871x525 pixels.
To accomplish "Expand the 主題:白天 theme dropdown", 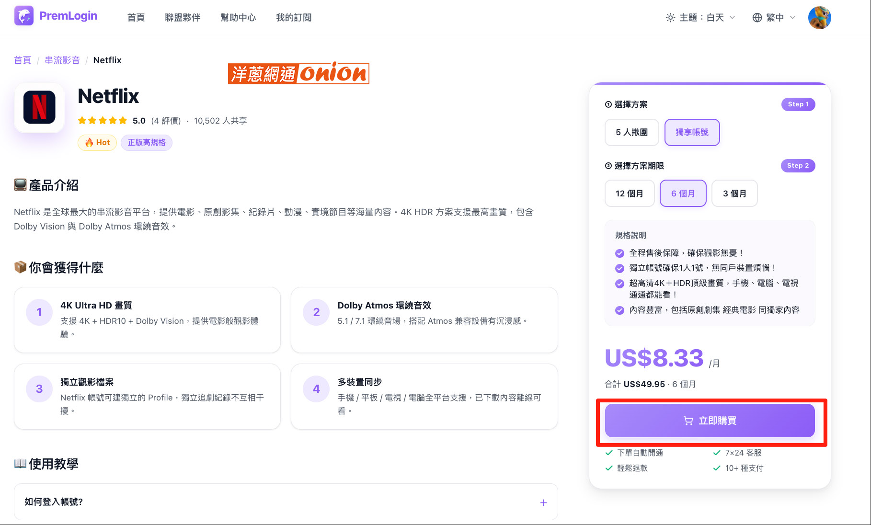I will (701, 18).
